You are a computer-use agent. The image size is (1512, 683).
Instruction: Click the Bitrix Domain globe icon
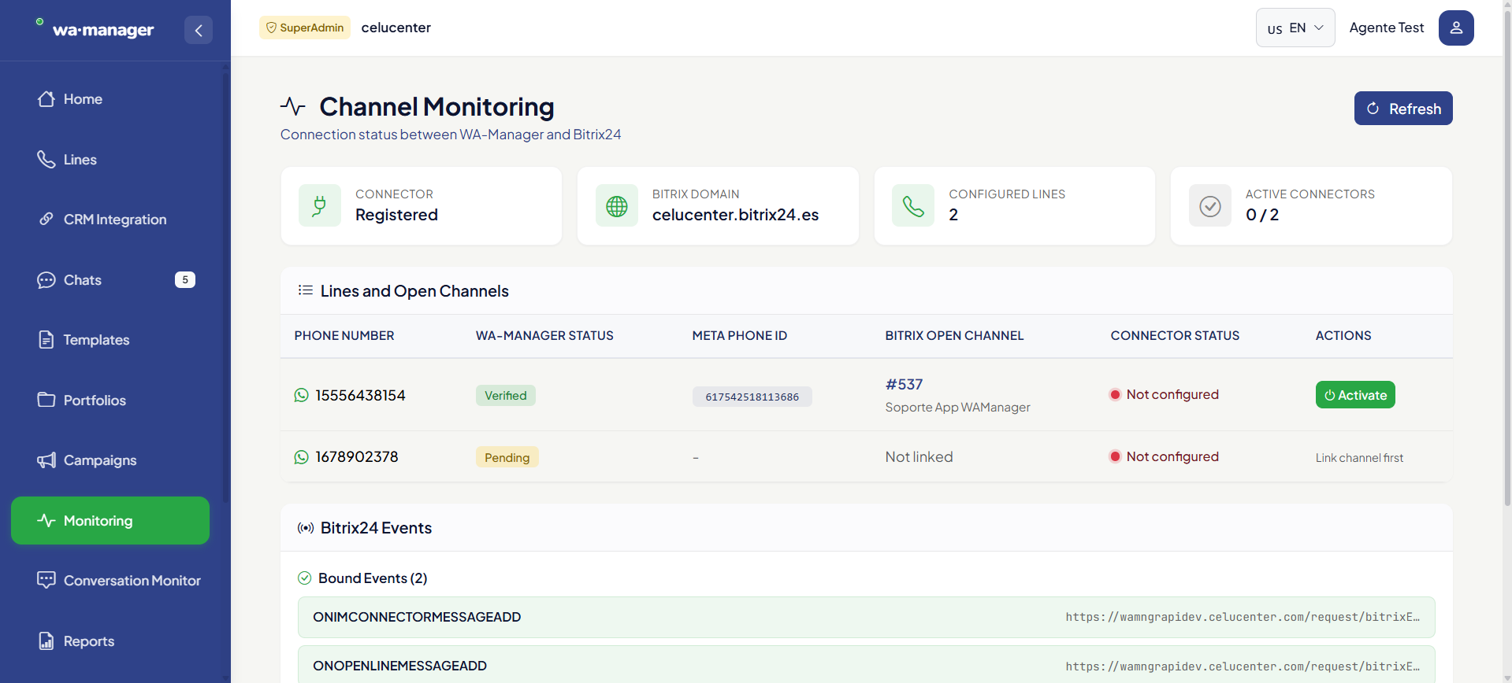point(617,205)
